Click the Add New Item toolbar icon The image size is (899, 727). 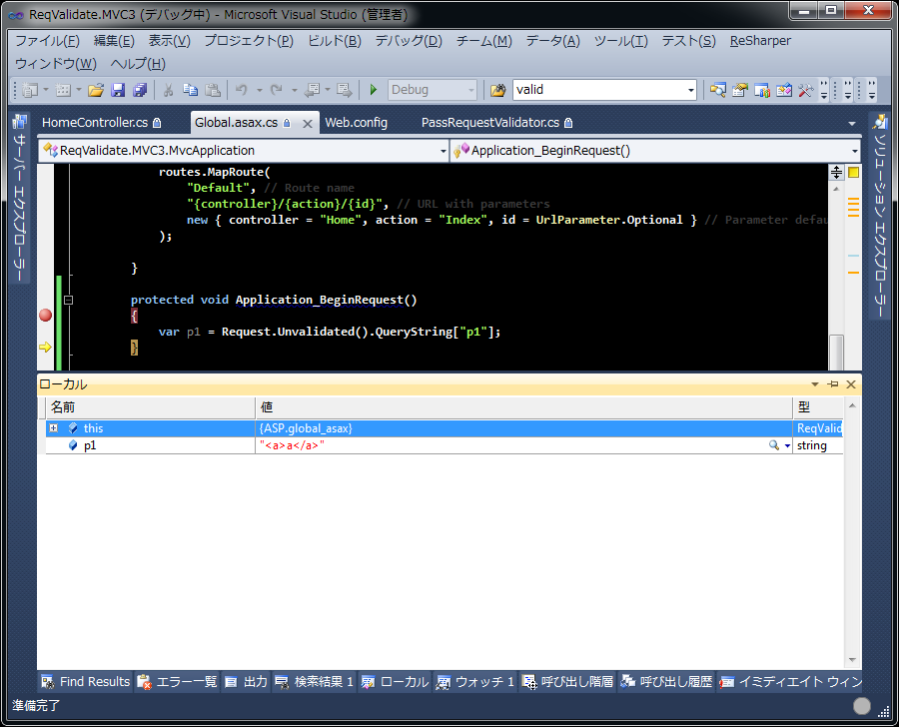coord(63,90)
